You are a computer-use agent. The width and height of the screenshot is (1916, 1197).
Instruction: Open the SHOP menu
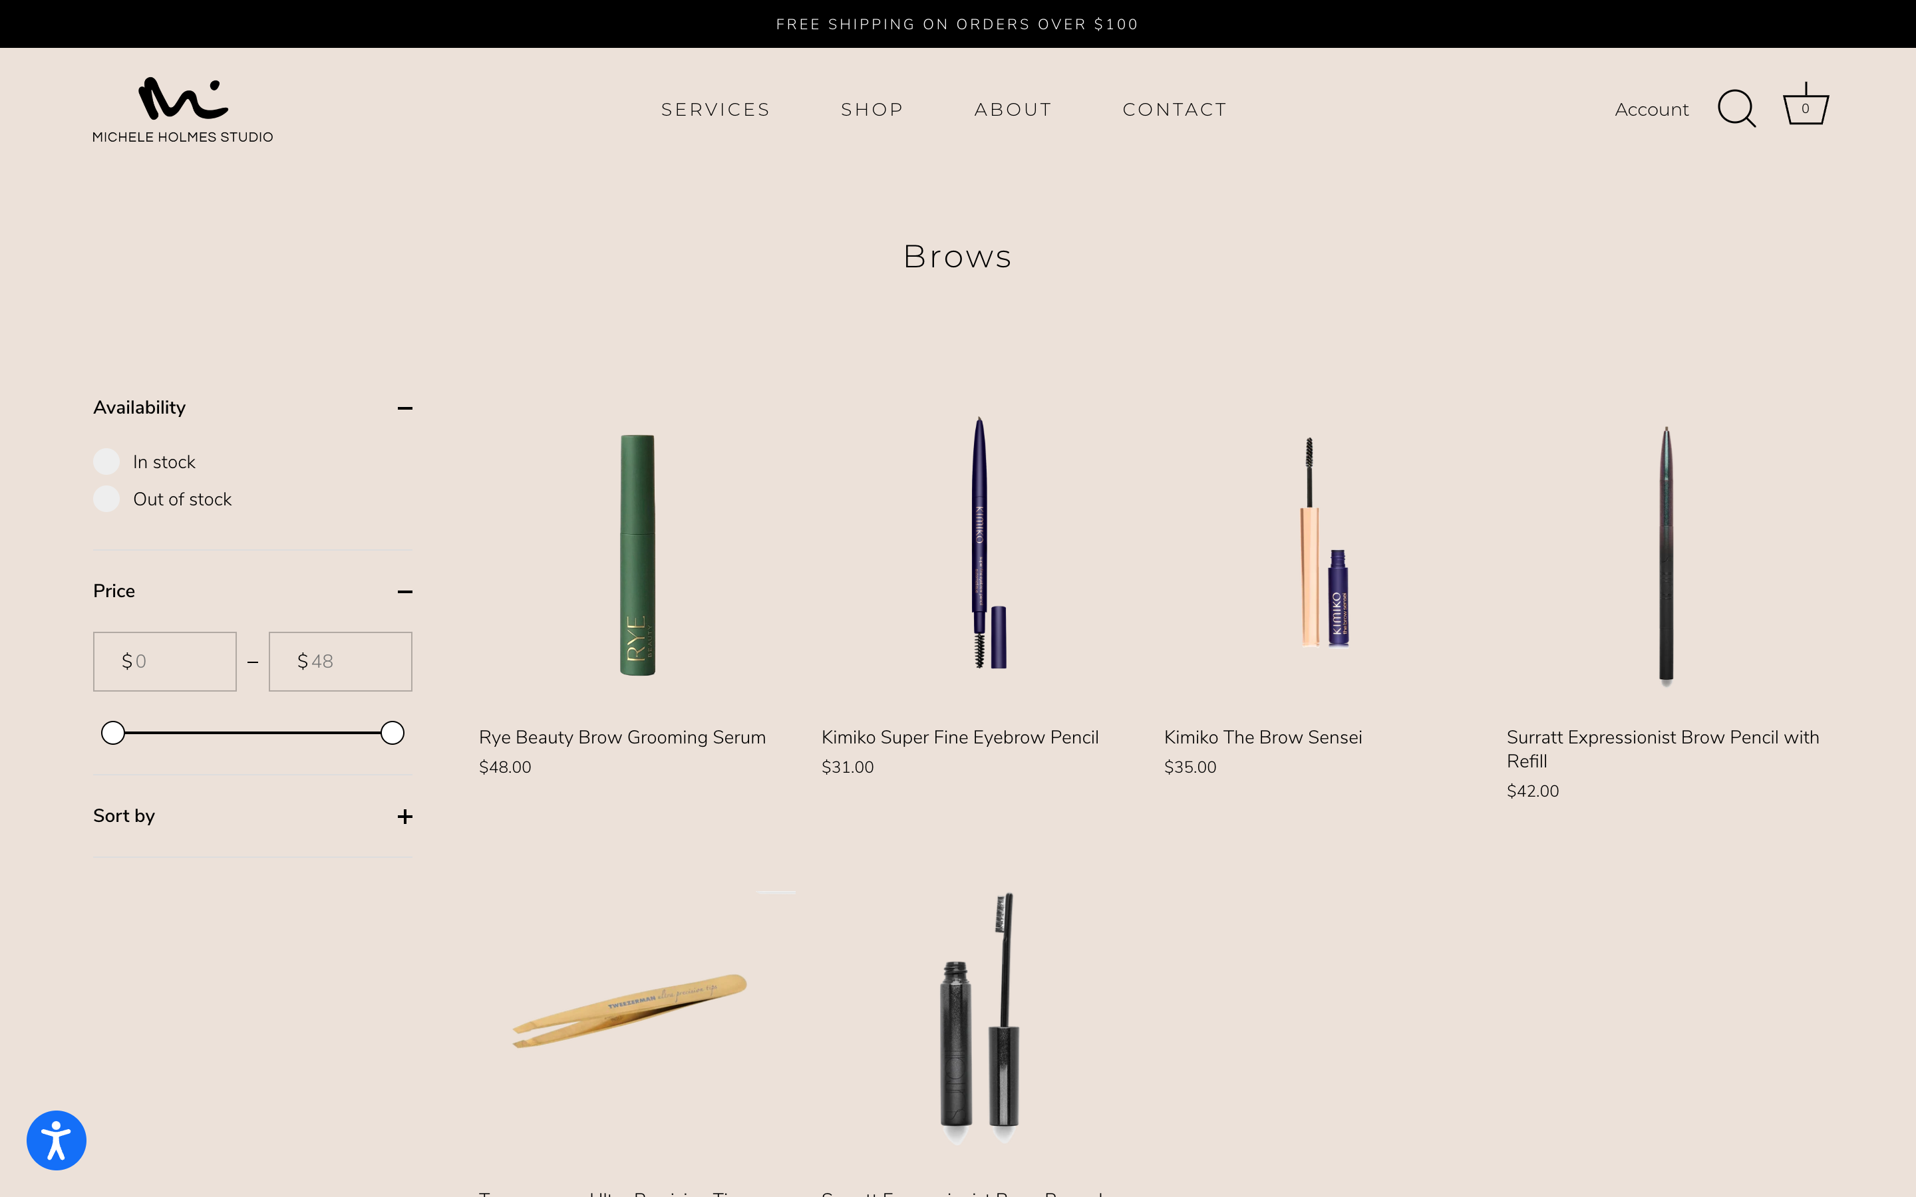[x=872, y=109]
